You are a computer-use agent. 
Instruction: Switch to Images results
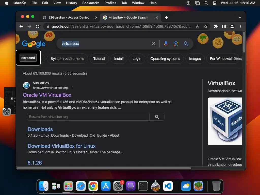tap(195, 59)
